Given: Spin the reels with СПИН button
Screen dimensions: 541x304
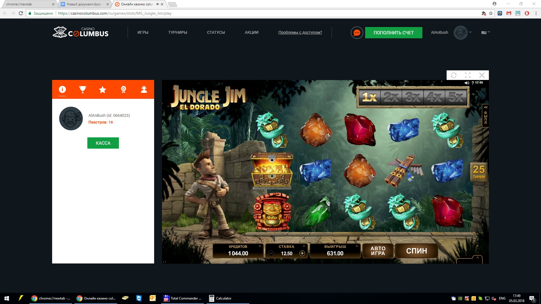Looking at the screenshot, I should 416,251.
